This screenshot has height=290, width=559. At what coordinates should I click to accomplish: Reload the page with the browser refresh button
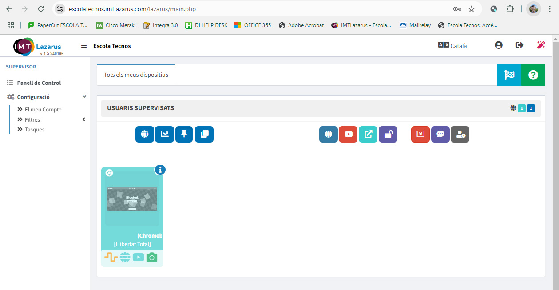tap(41, 9)
